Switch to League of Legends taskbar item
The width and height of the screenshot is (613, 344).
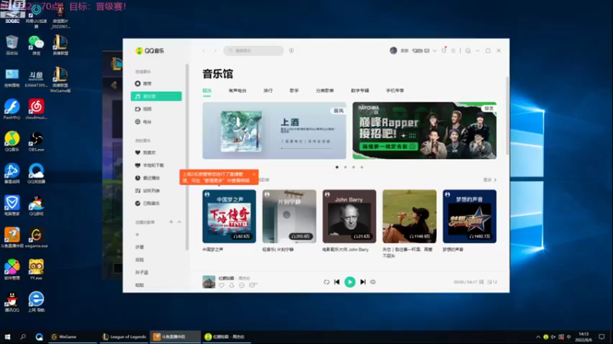(124, 336)
